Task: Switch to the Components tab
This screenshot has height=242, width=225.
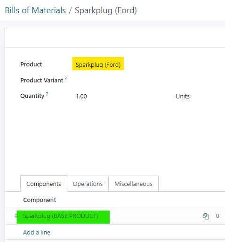Action: [x=44, y=184]
